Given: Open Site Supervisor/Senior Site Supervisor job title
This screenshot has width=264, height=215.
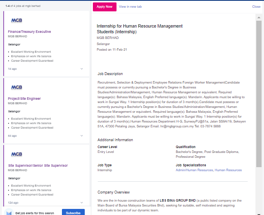Looking at the screenshot, I should pyautogui.click(x=38, y=166).
